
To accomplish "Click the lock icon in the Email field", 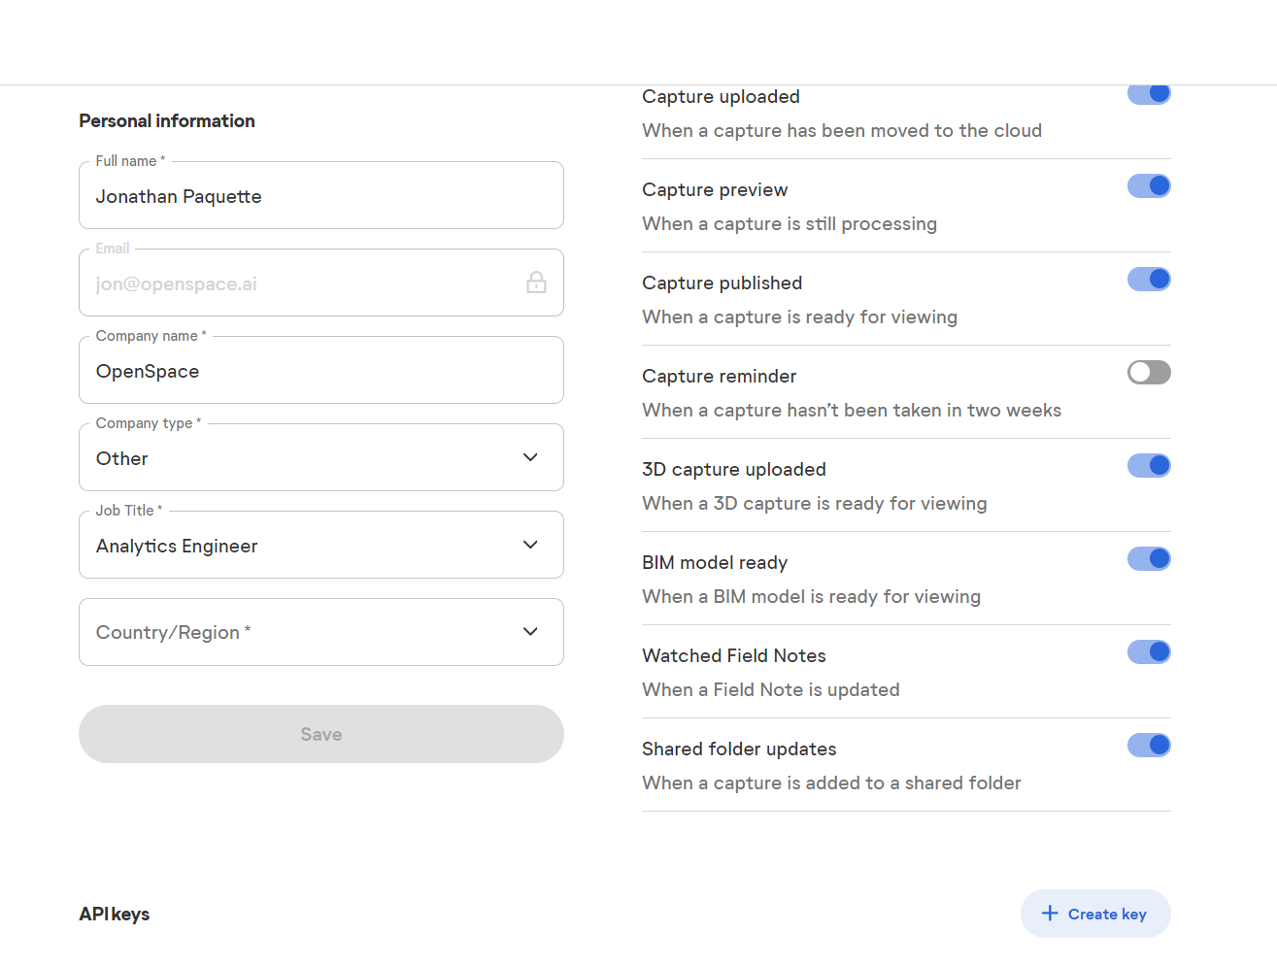I will tap(536, 283).
